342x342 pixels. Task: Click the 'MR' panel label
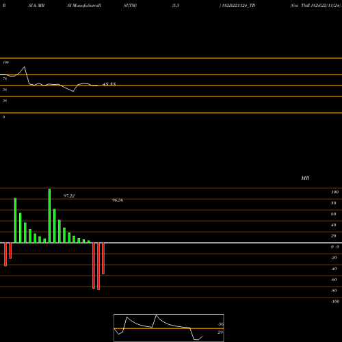(305, 178)
